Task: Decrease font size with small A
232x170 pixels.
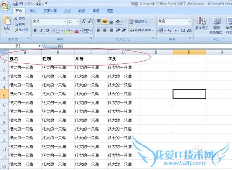Action: point(90,21)
